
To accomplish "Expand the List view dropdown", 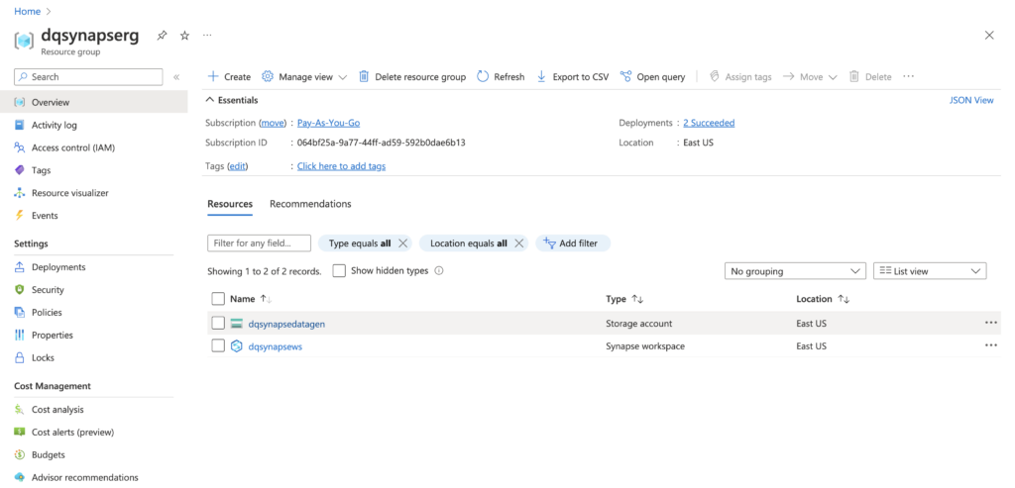I will [x=929, y=270].
